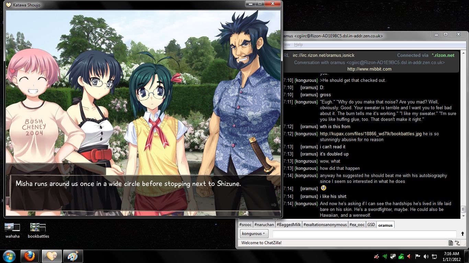Click the red speaker tray icon

409,256
